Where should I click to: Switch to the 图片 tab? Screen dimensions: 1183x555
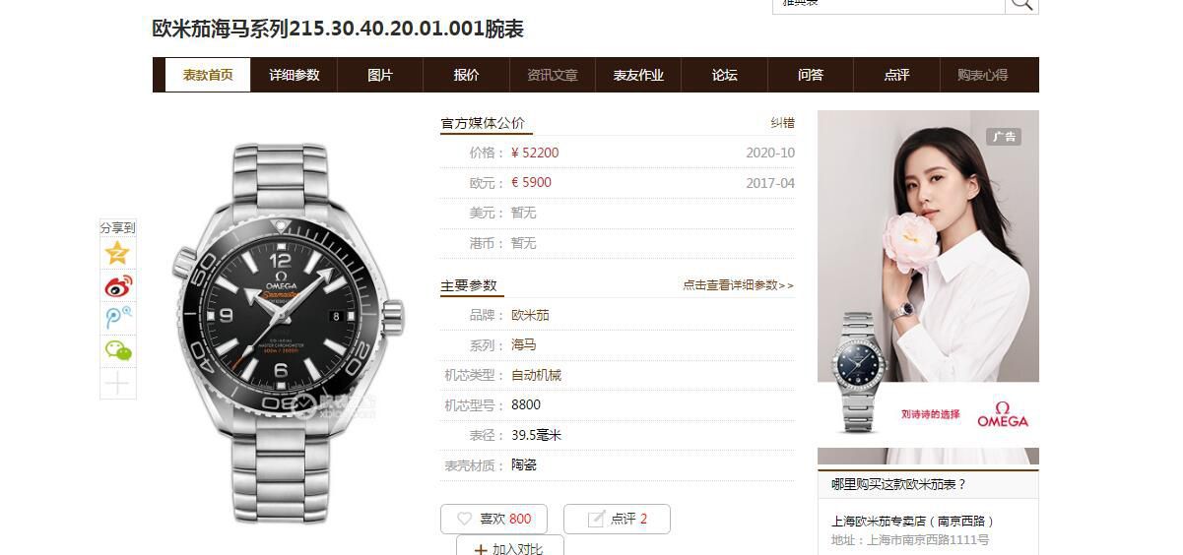click(380, 75)
